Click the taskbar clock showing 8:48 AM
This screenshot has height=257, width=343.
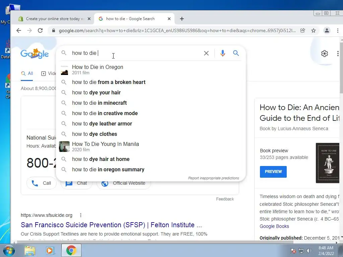coord(326,251)
